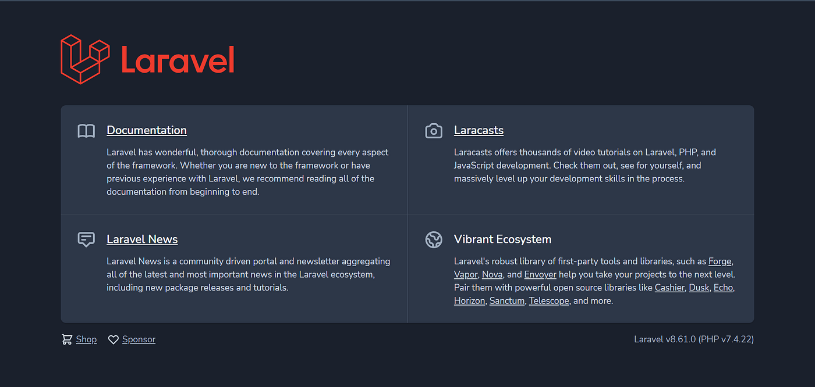Open the Forge link

coord(720,261)
